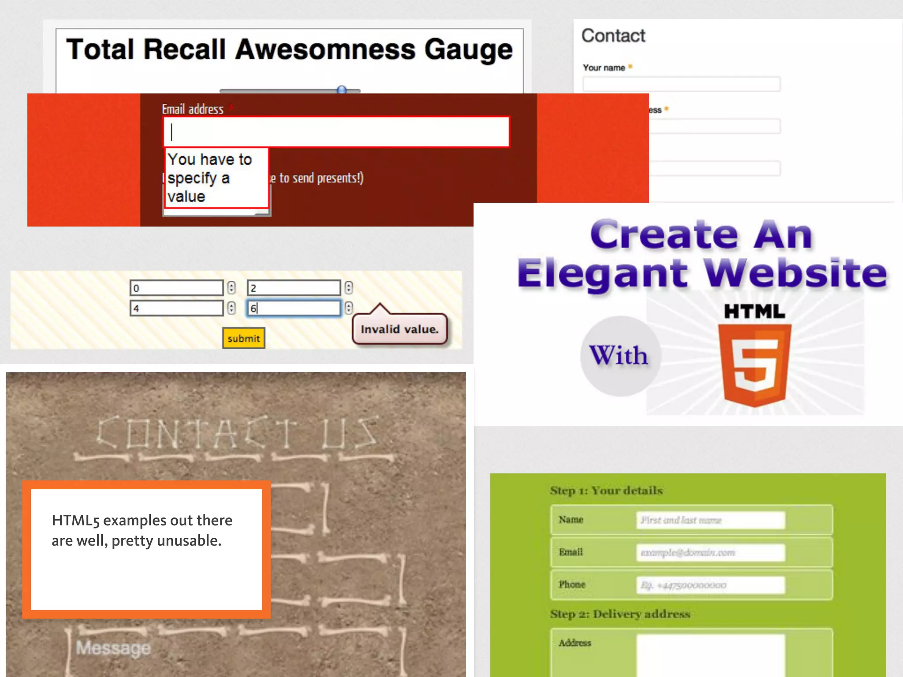Click the 'Message' label on sand form
903x677 pixels.
coord(113,647)
